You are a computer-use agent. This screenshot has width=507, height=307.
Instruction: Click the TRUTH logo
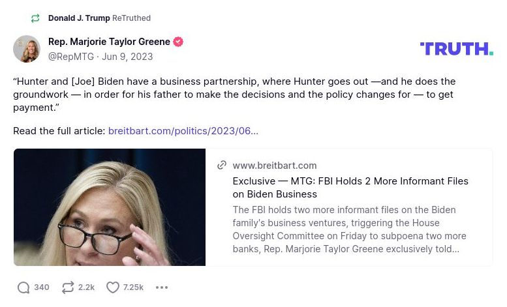click(x=456, y=49)
